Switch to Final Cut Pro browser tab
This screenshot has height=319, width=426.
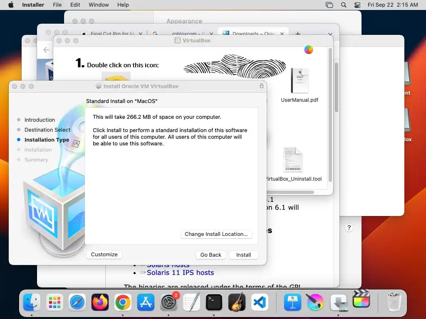click(112, 34)
